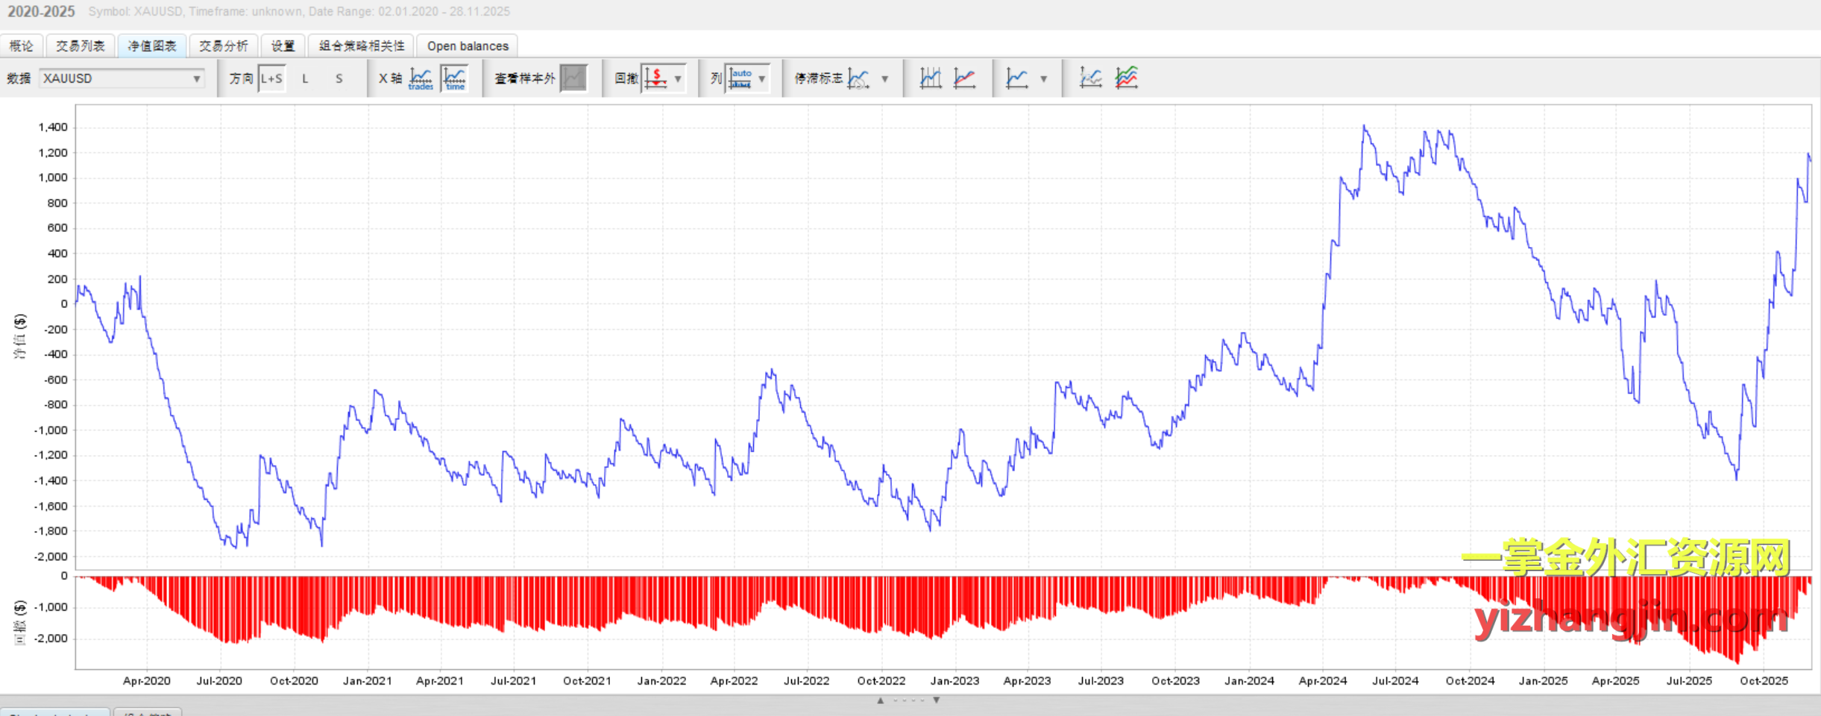Click the stagnation marker chart icon

tap(858, 78)
